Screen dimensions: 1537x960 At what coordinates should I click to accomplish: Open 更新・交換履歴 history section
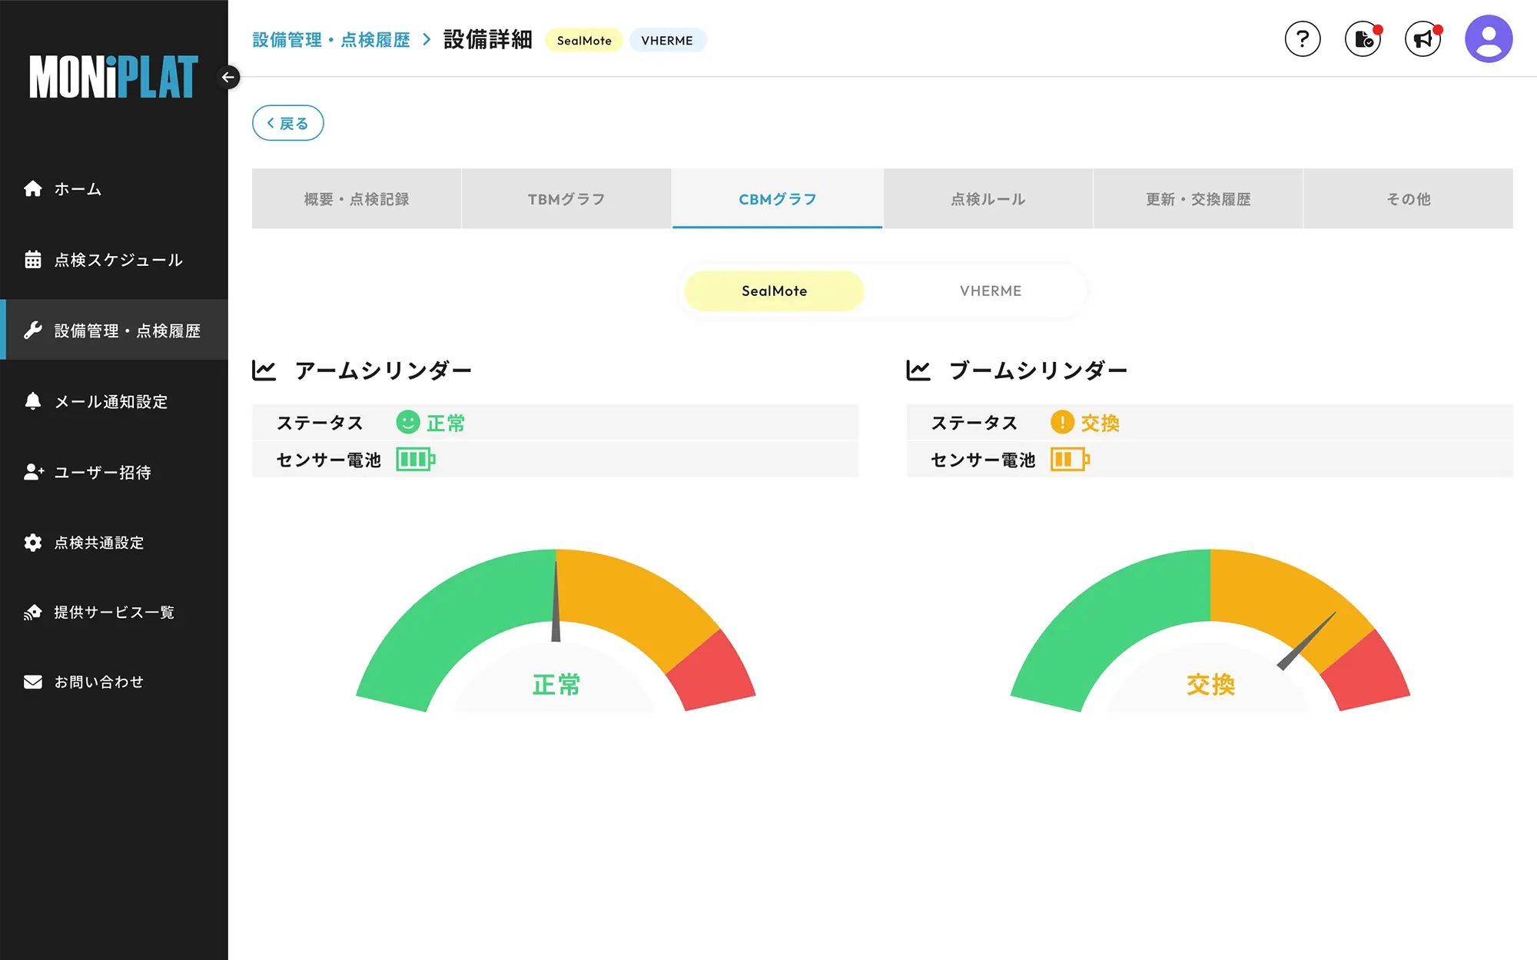tap(1197, 199)
